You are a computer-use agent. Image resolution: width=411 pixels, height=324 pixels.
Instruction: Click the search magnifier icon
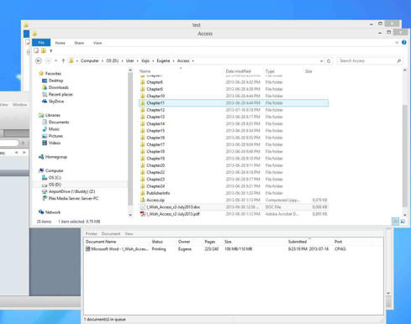399,60
